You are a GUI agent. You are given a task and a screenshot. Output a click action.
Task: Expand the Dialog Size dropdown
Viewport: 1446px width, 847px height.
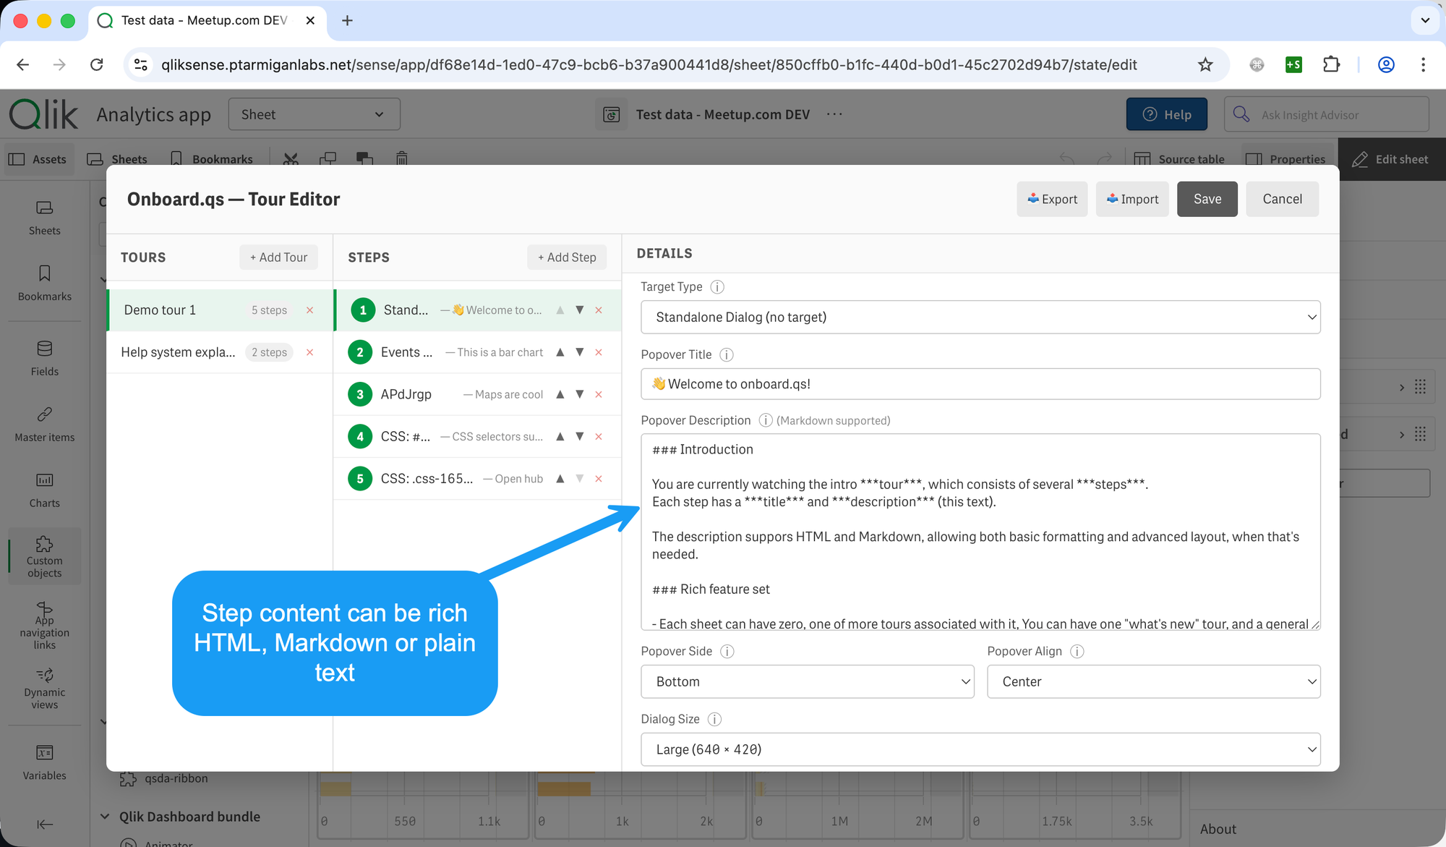click(x=980, y=749)
